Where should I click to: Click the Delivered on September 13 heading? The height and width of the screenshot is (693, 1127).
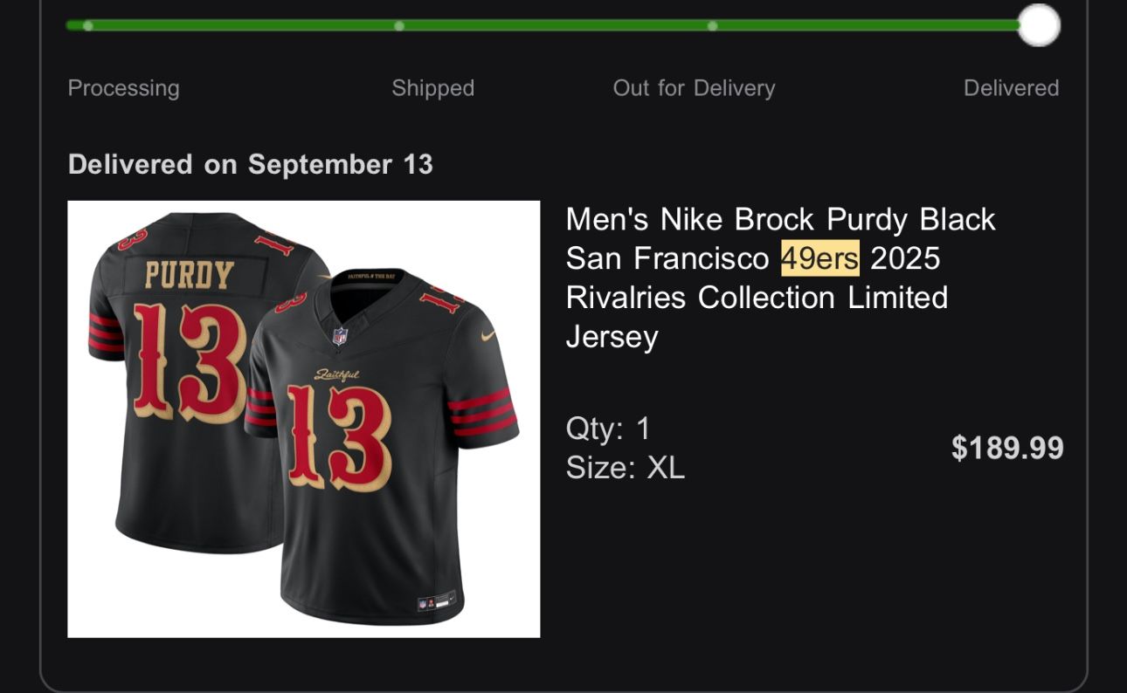coord(250,164)
